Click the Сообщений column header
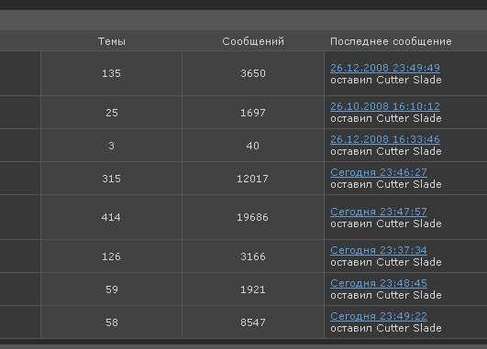Viewport: 487px width, 349px height. coord(253,41)
